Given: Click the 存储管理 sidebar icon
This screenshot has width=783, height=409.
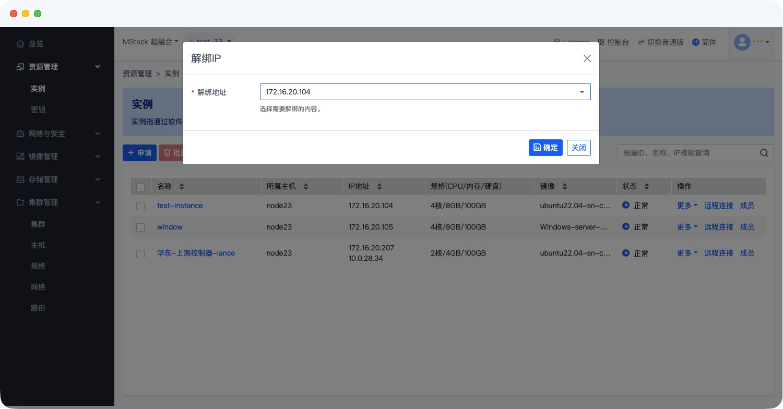Looking at the screenshot, I should [x=20, y=179].
